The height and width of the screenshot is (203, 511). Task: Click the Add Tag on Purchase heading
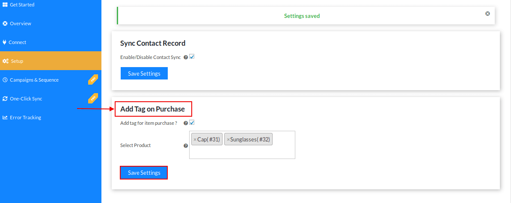(152, 109)
